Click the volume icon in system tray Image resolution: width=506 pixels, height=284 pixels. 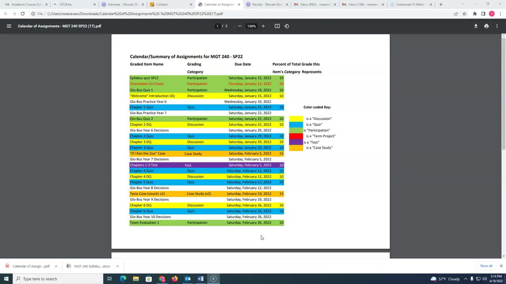(484, 279)
